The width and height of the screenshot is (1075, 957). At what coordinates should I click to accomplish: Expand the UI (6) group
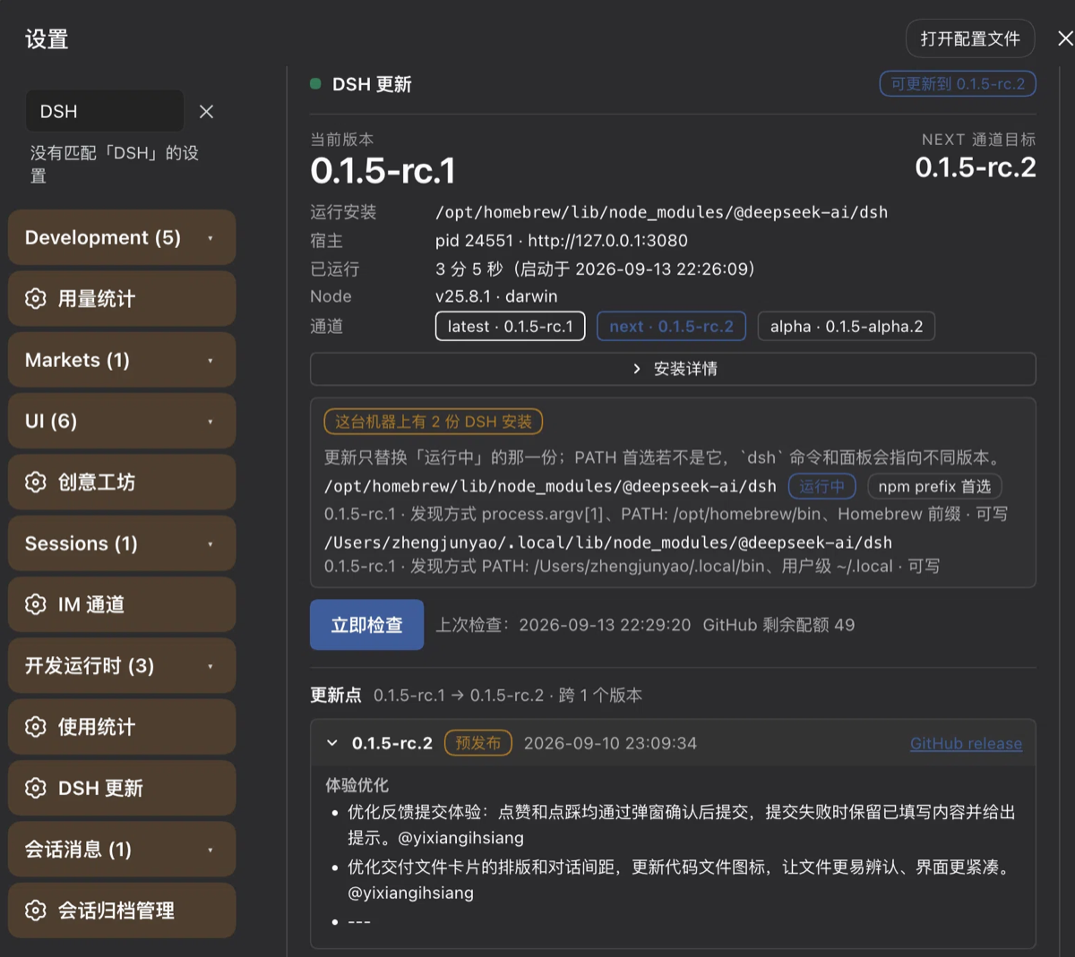(x=122, y=421)
